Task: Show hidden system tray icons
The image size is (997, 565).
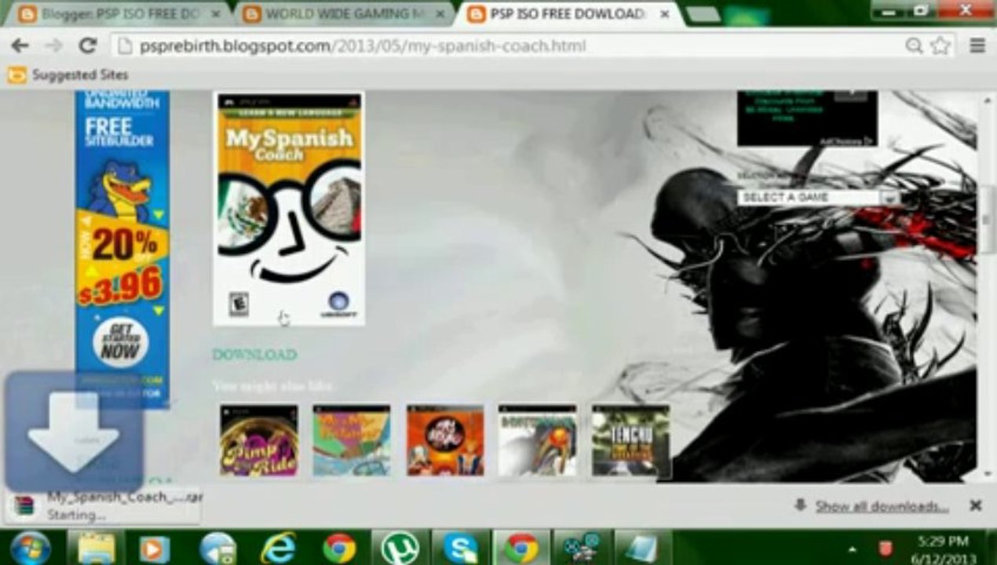Action: 851,548
